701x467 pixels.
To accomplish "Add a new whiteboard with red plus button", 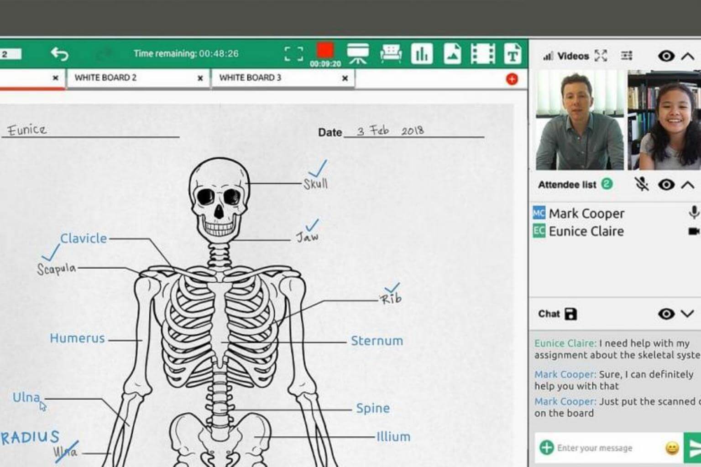I will coord(512,79).
